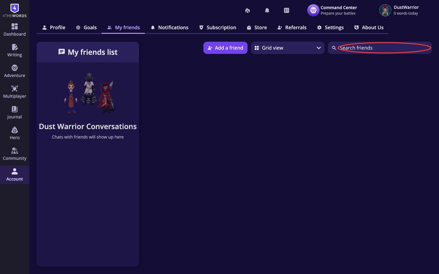Open the 4THEWORDS logo at the top left

click(x=14, y=11)
